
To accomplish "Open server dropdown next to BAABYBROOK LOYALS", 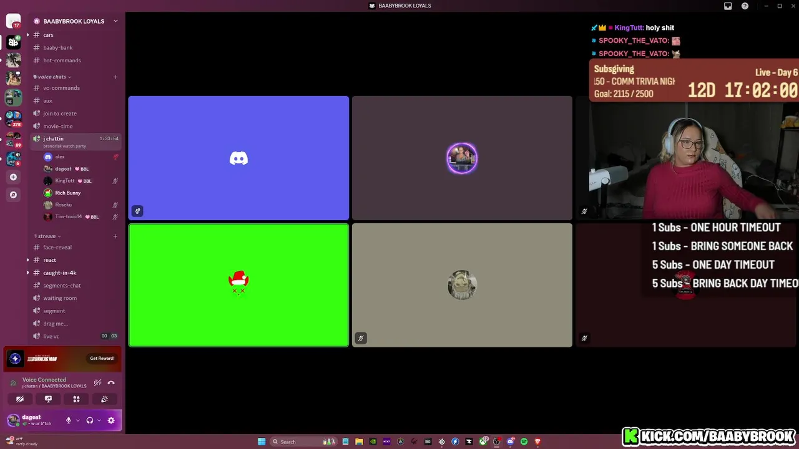I will click(115, 21).
